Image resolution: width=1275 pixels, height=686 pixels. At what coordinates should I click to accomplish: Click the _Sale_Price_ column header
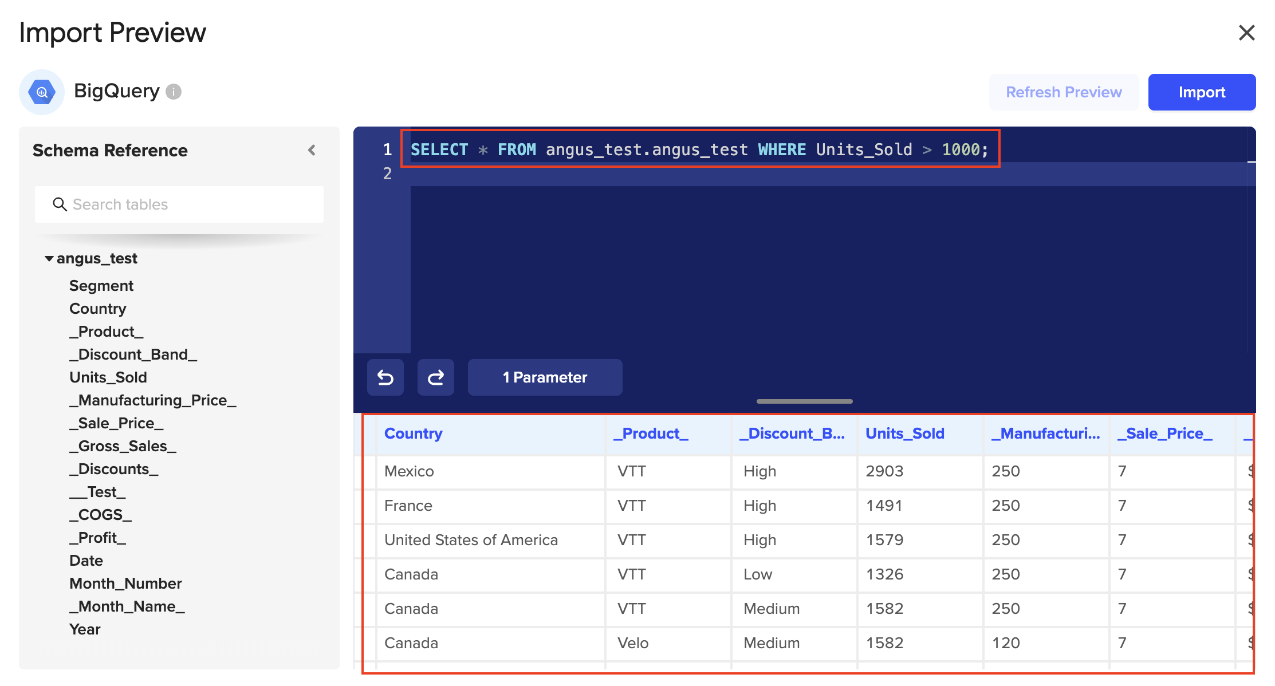pos(1164,433)
